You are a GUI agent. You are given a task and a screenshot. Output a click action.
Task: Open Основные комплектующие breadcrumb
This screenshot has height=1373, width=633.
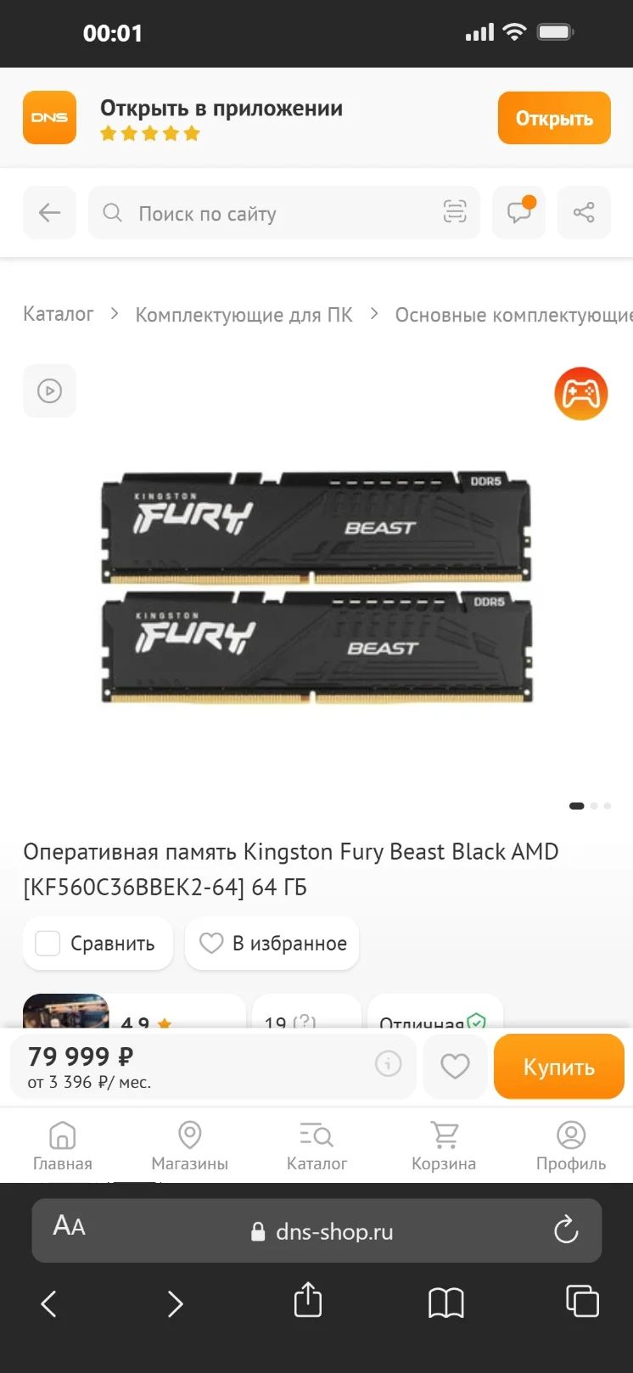(x=514, y=315)
